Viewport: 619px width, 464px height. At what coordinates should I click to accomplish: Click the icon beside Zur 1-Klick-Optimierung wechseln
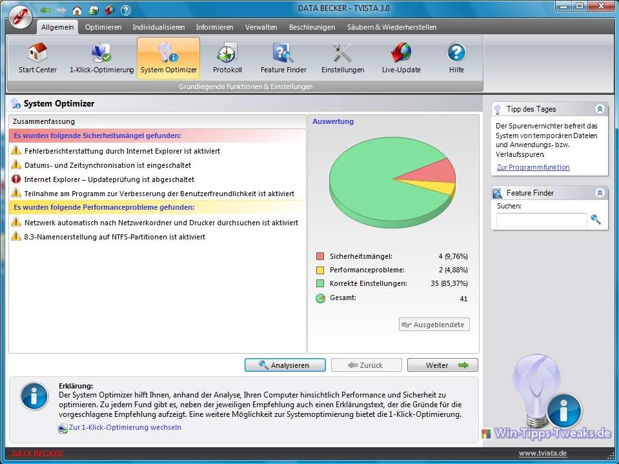[63, 428]
